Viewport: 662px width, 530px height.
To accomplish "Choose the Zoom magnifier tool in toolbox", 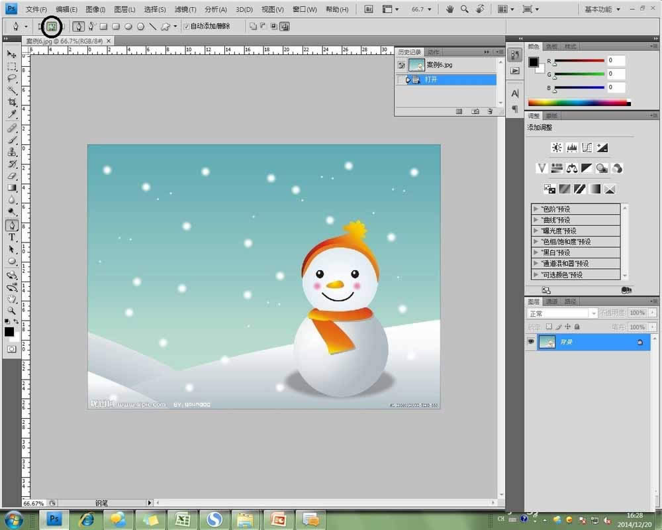I will 12,310.
